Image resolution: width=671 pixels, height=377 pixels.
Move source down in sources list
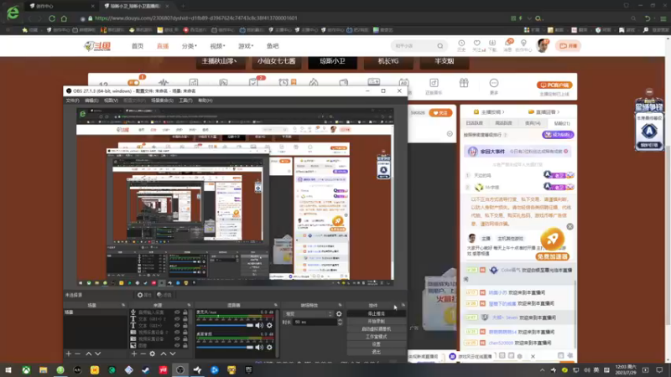click(x=173, y=354)
